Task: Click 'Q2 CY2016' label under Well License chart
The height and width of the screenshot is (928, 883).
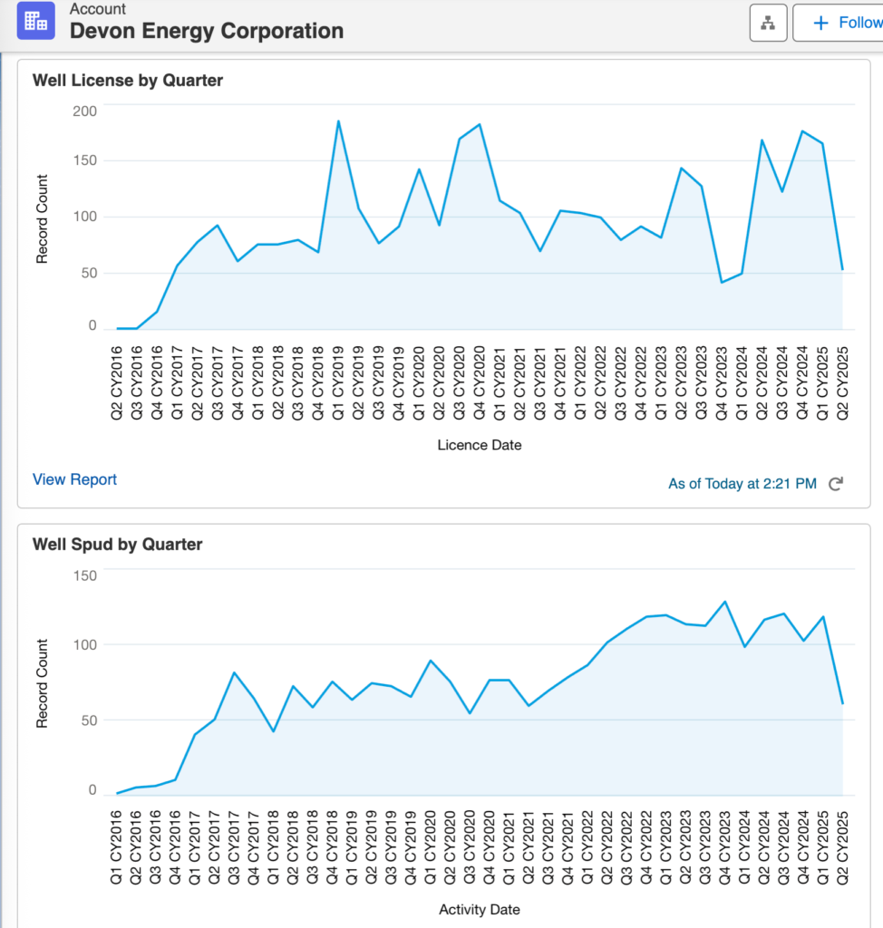Action: pos(117,383)
